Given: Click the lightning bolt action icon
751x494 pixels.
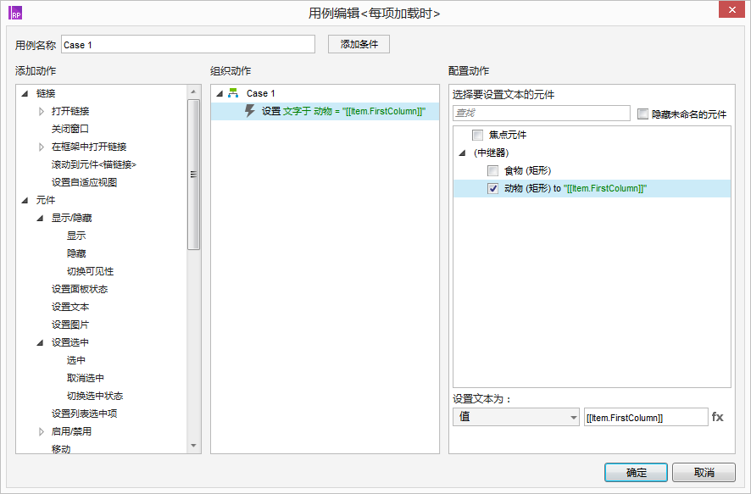Looking at the screenshot, I should click(249, 110).
